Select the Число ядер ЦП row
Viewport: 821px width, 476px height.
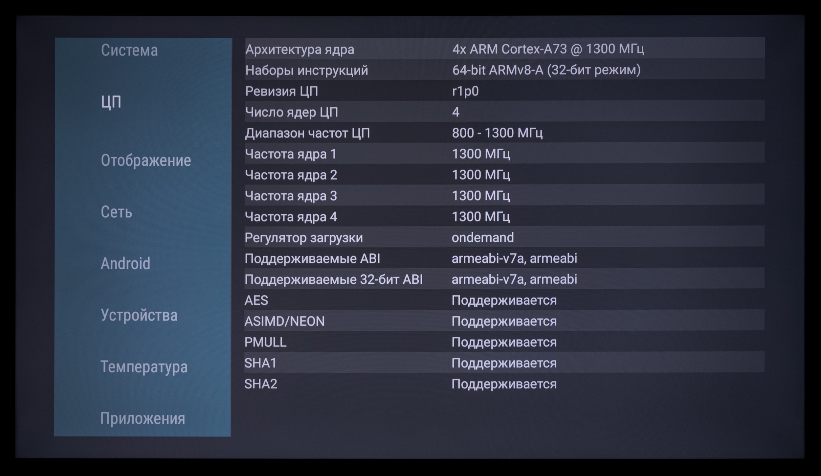coord(504,112)
